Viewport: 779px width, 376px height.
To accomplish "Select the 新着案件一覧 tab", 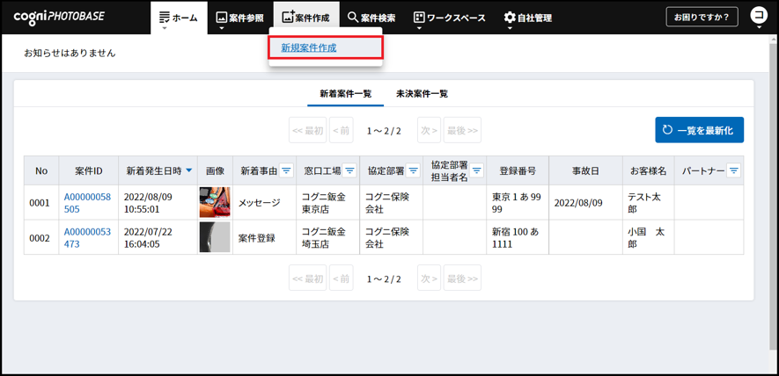I will point(345,93).
